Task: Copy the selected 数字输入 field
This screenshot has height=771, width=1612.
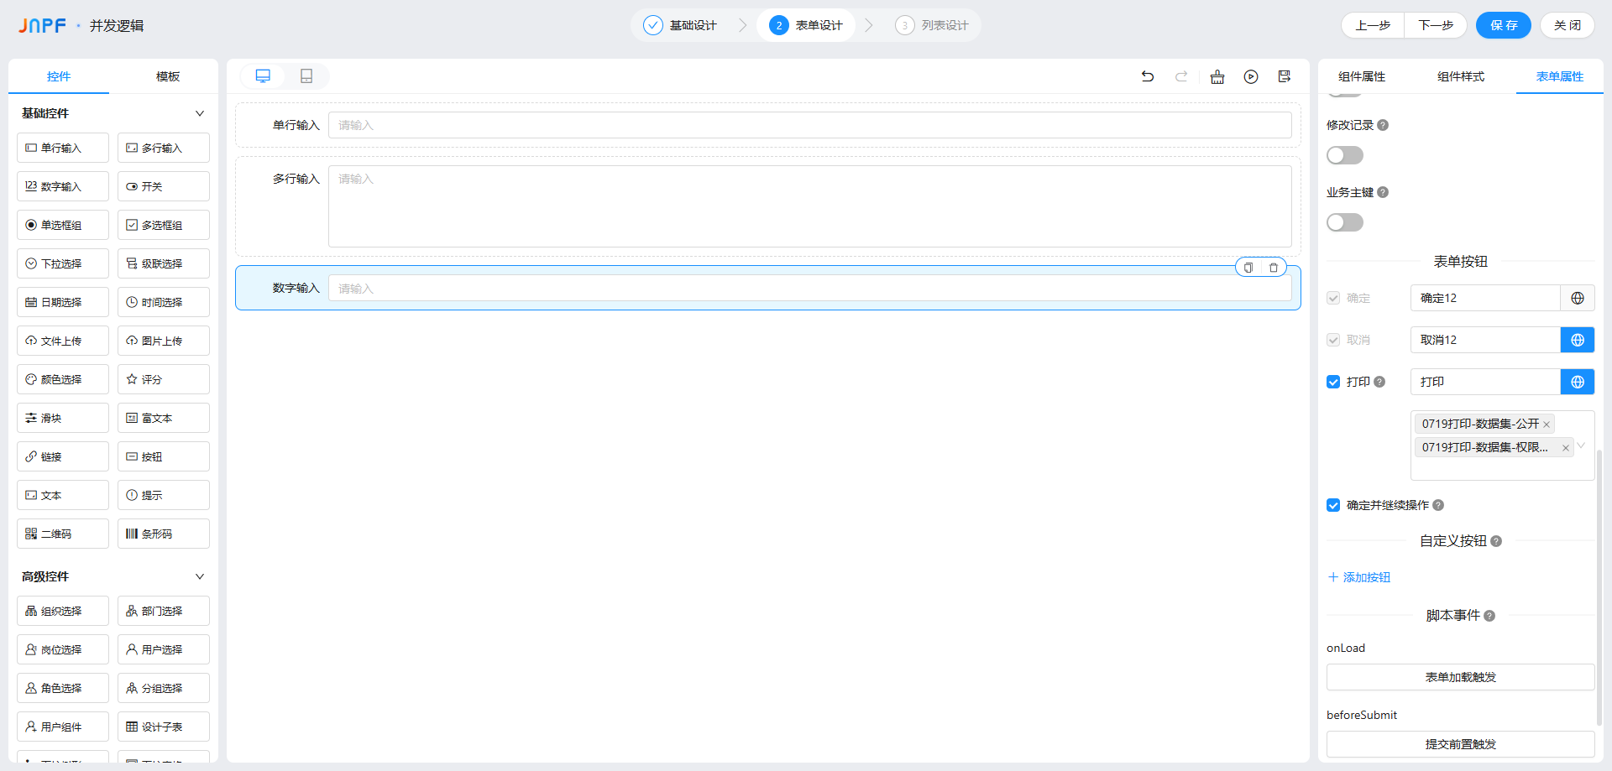Action: click(1248, 268)
